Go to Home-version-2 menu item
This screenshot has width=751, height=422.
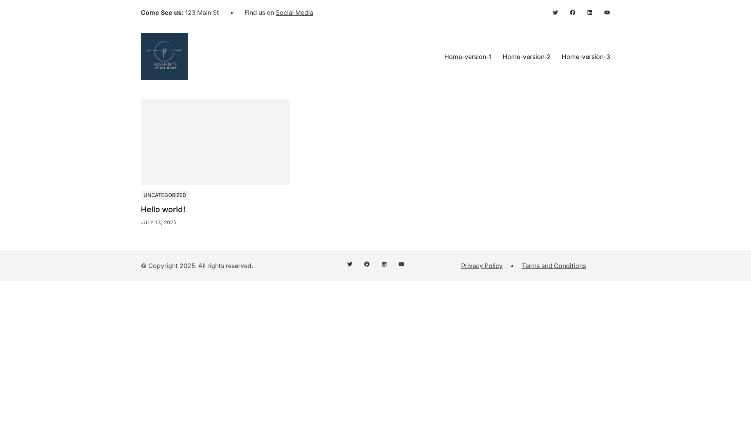click(x=526, y=57)
